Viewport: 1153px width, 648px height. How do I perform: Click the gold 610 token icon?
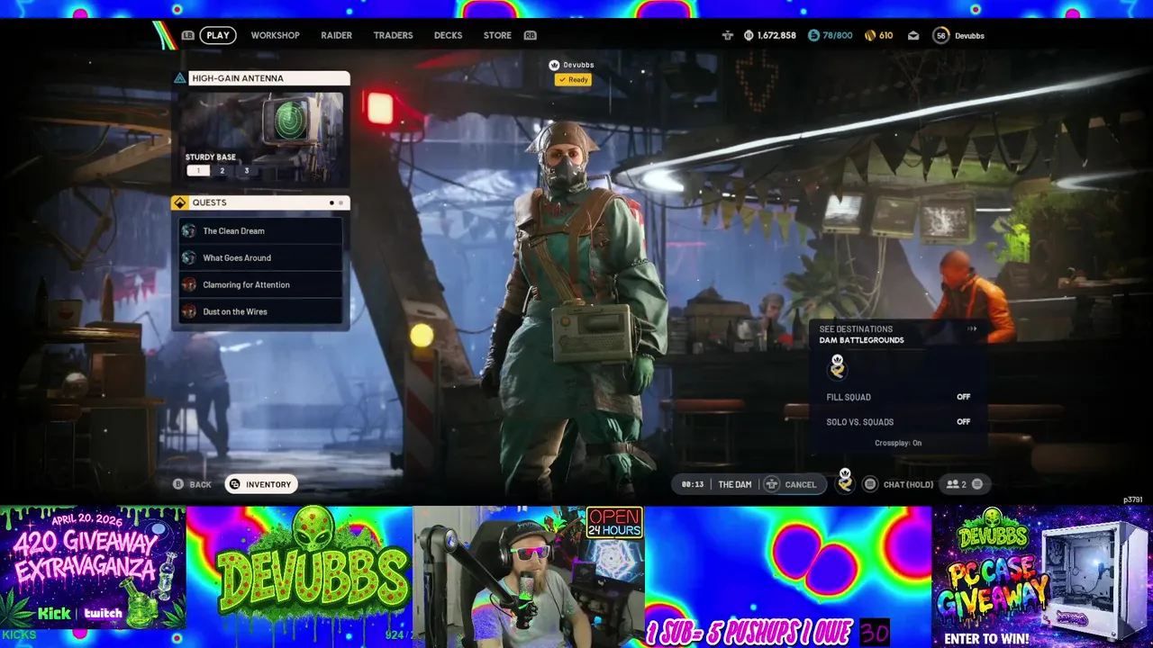click(869, 35)
